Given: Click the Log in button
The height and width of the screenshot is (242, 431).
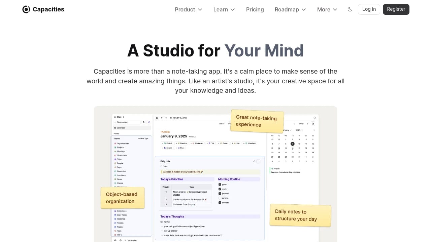Looking at the screenshot, I should 369,9.
